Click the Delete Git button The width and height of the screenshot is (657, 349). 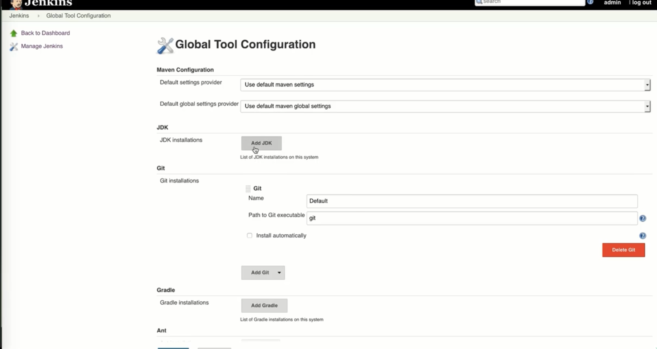pos(623,250)
